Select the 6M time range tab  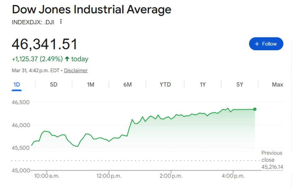click(127, 84)
